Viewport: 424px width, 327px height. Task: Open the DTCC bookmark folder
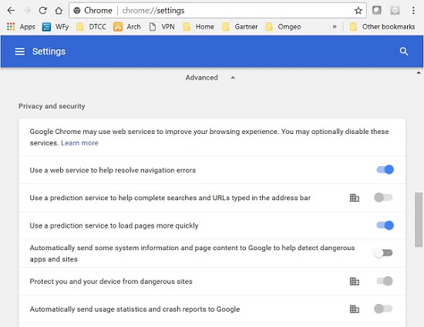(x=91, y=27)
